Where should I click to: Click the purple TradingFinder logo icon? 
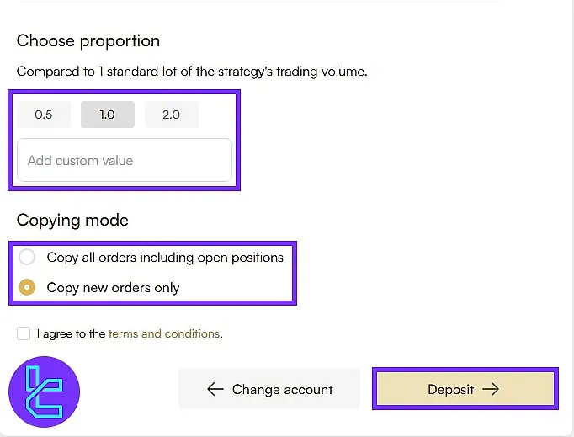pyautogui.click(x=44, y=392)
